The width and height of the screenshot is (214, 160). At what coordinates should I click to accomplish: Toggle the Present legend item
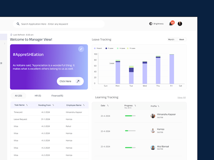click(98, 48)
